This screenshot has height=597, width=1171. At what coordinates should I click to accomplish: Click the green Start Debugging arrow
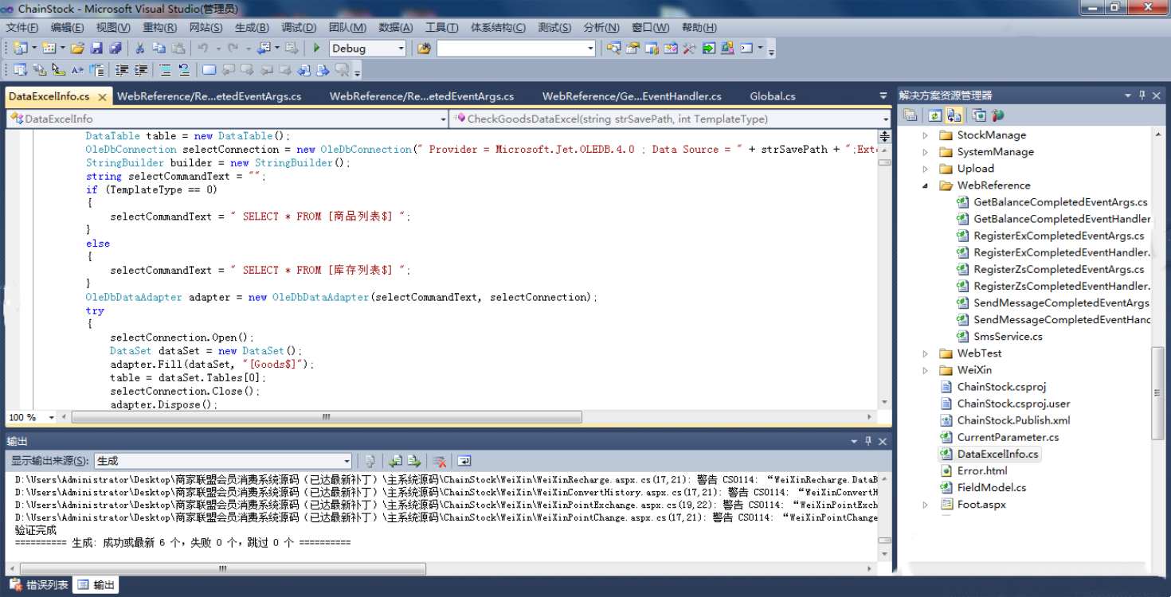[x=316, y=49]
